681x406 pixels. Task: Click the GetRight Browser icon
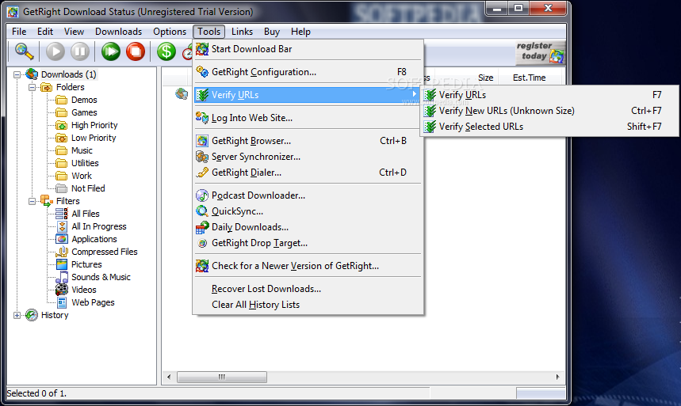click(202, 141)
